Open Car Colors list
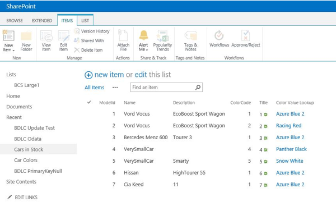 coord(26,160)
